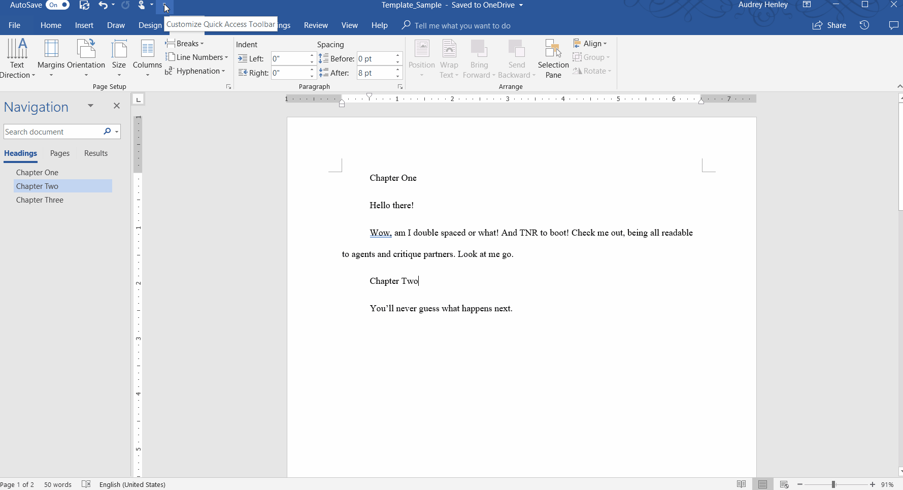Click the Spacing Before field
Image resolution: width=903 pixels, height=490 pixels.
(376, 59)
